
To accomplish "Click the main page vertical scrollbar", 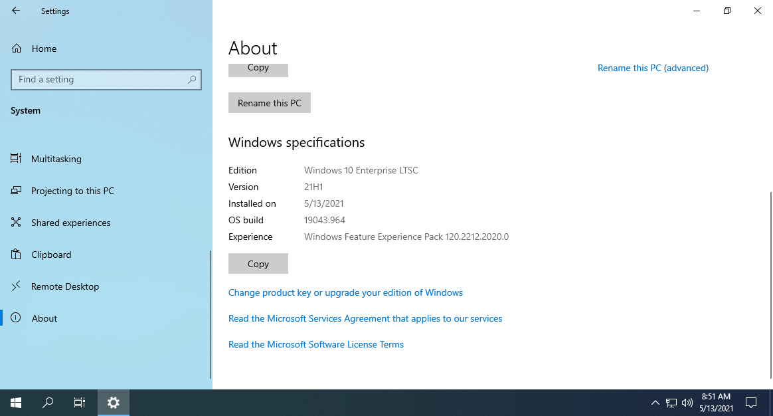I will point(770,285).
